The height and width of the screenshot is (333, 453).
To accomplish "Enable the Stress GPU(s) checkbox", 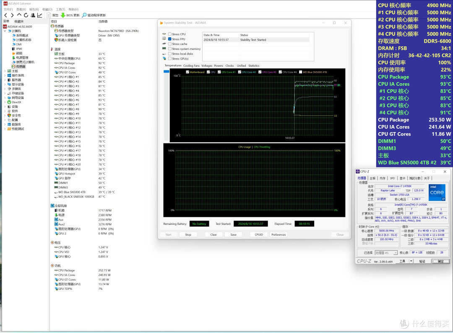I will coord(170,59).
